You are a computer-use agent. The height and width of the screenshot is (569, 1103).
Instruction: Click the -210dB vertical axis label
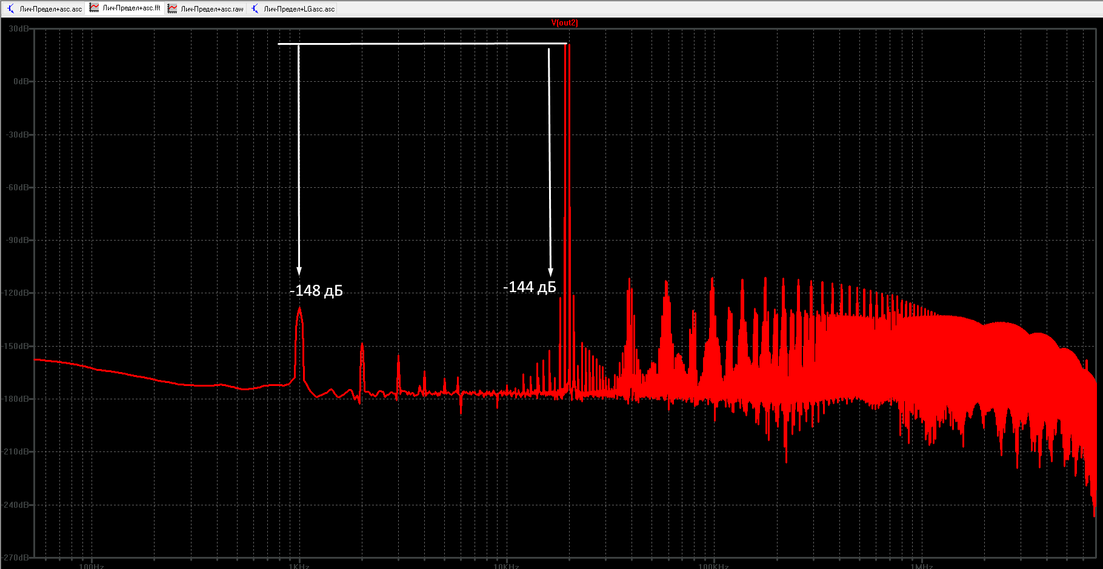(x=16, y=451)
